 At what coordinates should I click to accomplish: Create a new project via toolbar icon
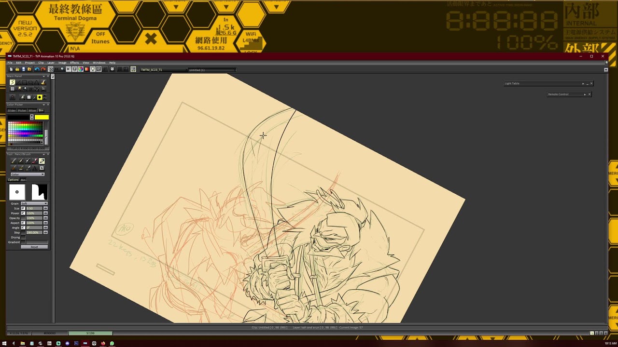pos(11,69)
